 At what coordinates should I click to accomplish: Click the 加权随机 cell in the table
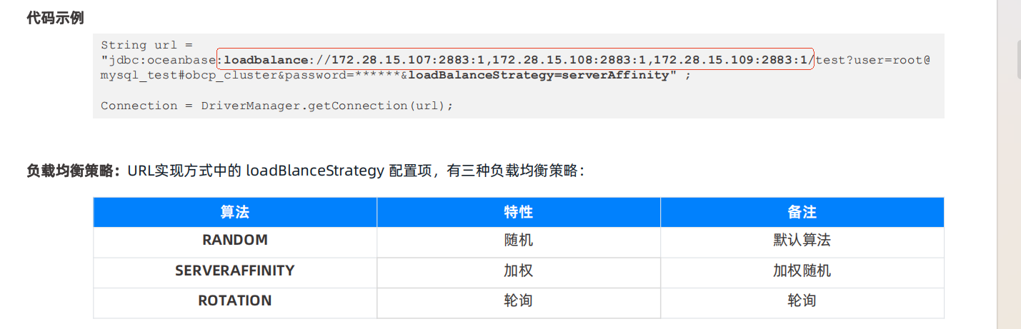pos(802,271)
